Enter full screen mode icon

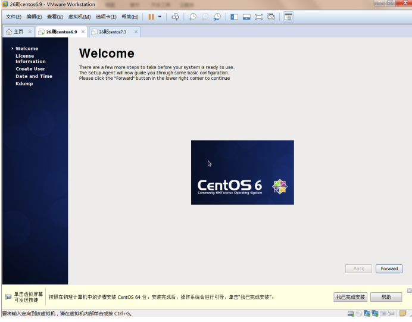click(258, 17)
